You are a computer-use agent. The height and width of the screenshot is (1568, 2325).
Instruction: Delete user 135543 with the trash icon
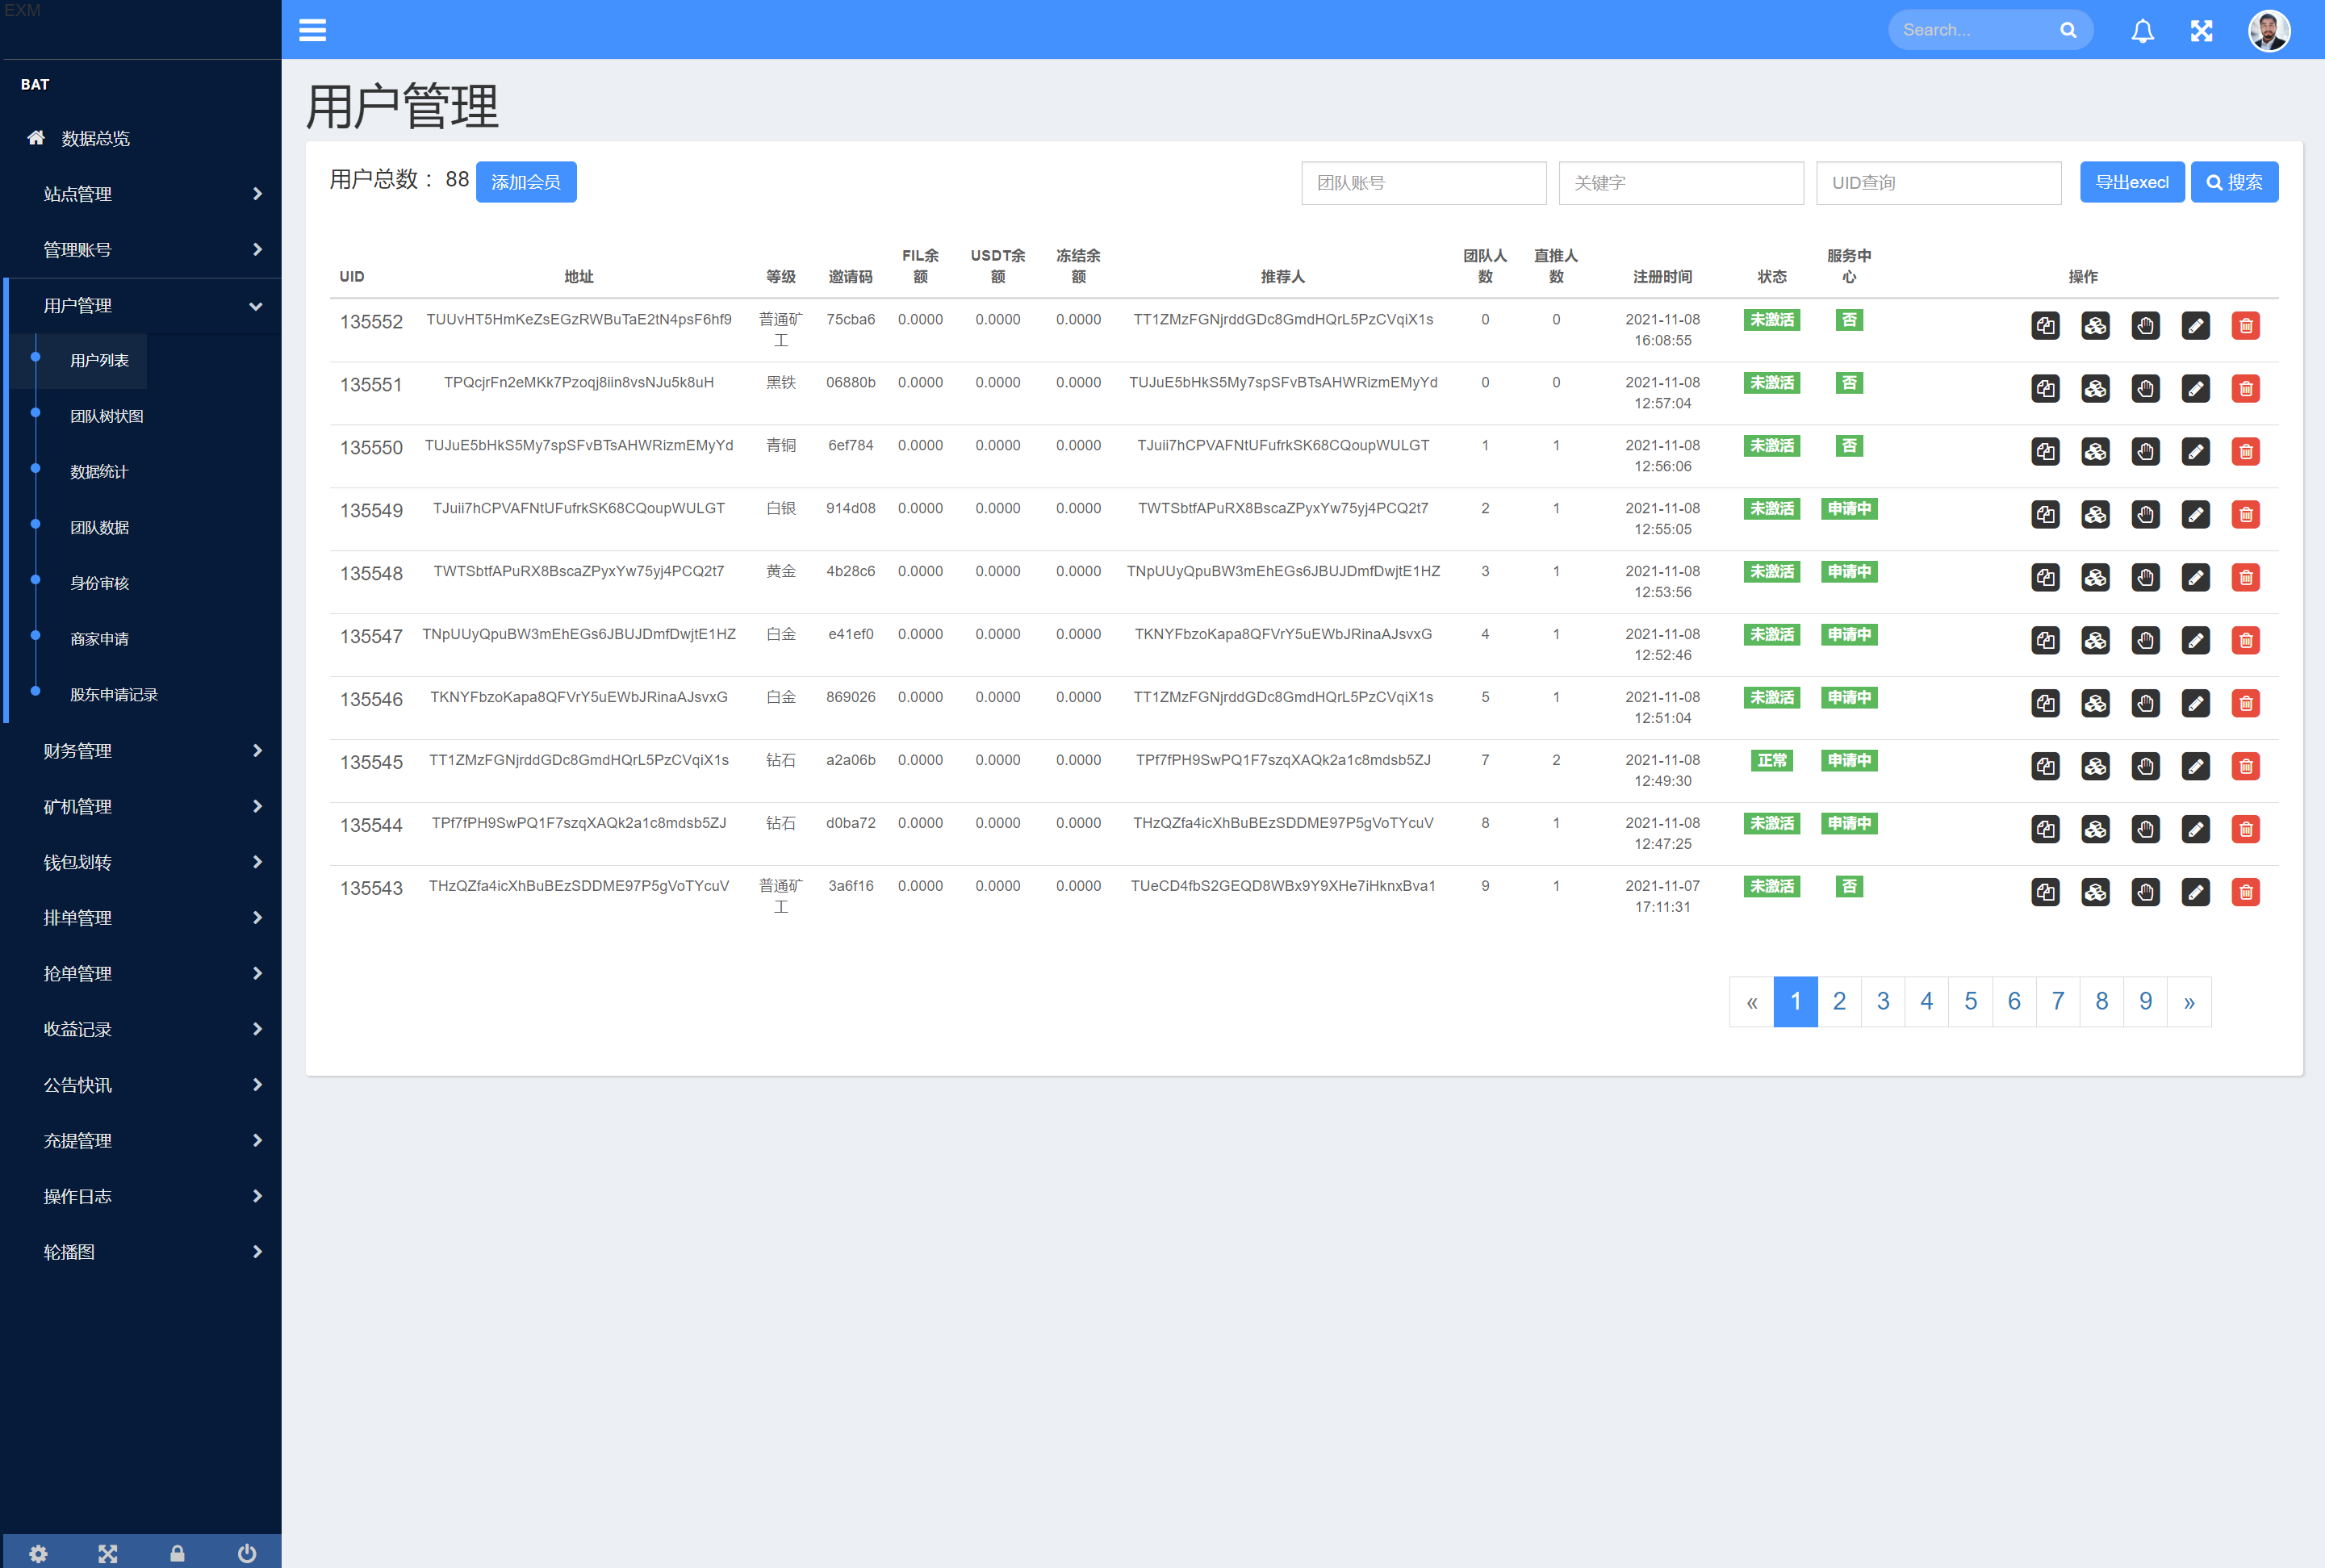(2246, 891)
